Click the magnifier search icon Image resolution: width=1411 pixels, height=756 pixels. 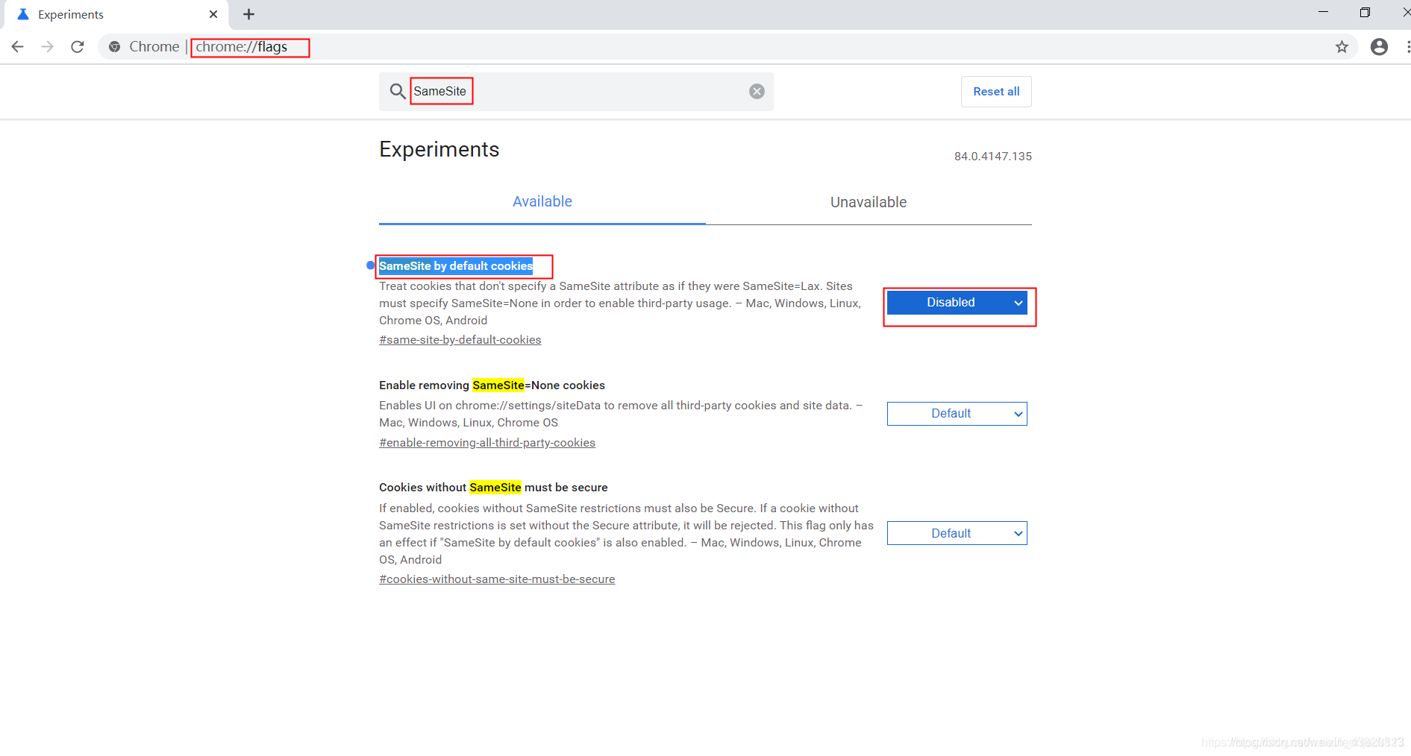398,91
